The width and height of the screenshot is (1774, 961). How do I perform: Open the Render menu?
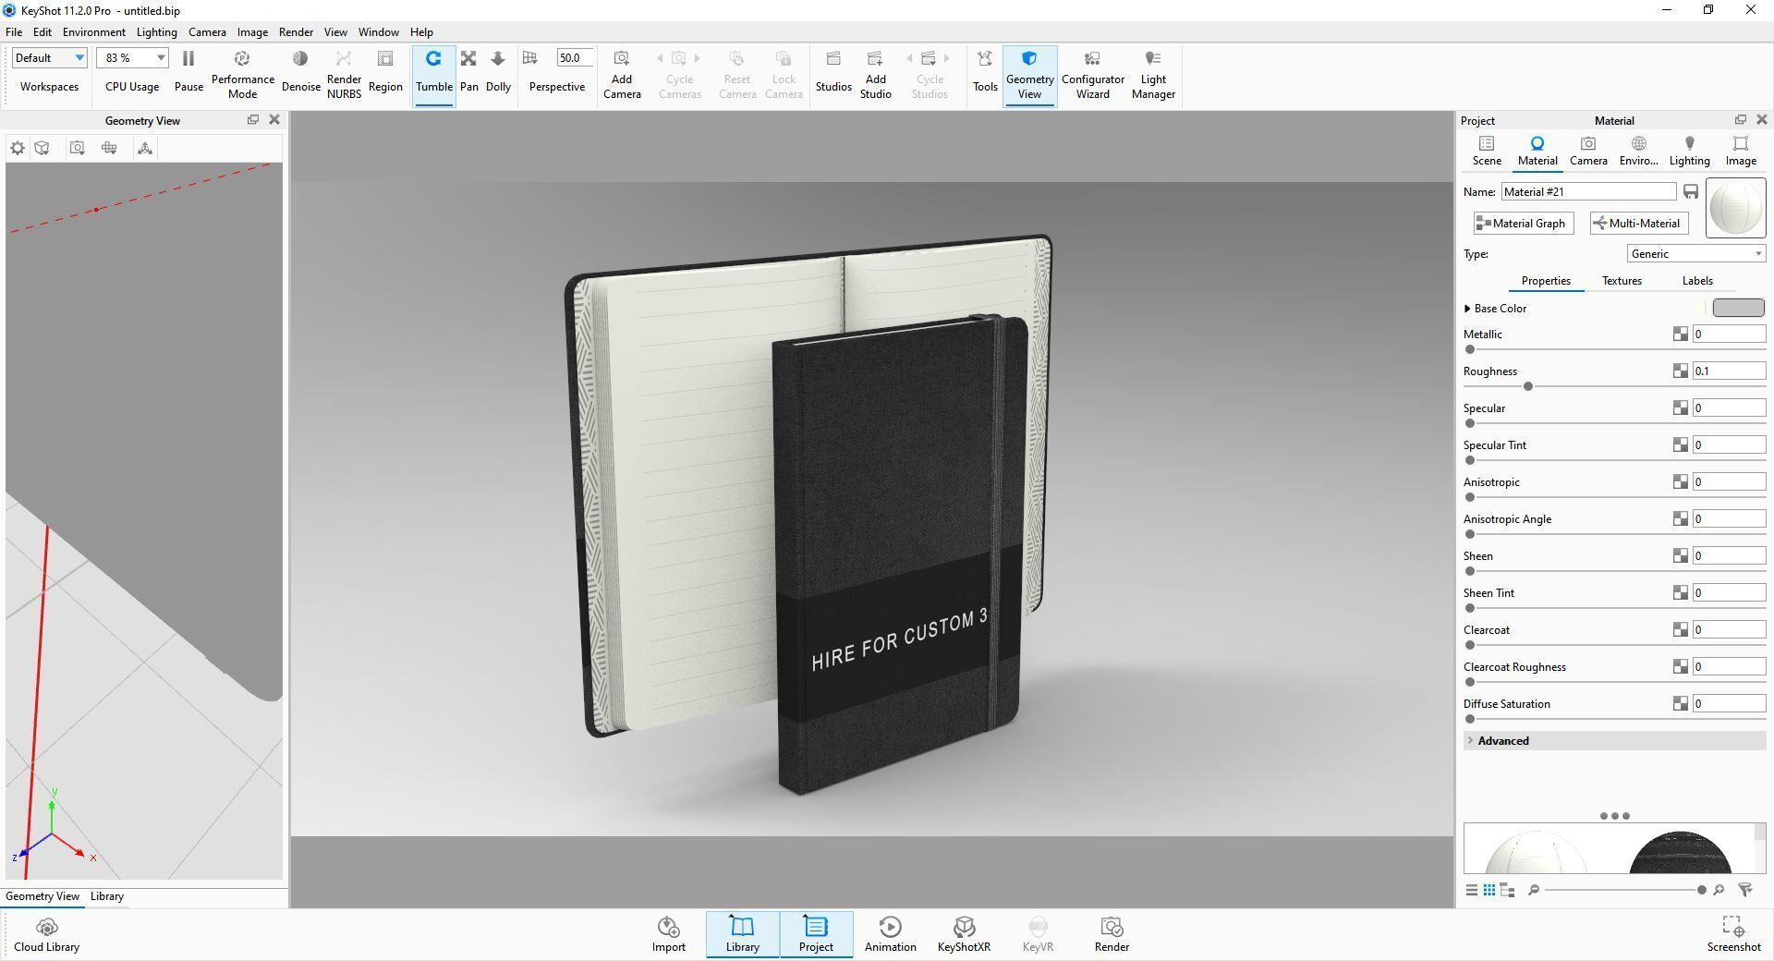coord(296,31)
